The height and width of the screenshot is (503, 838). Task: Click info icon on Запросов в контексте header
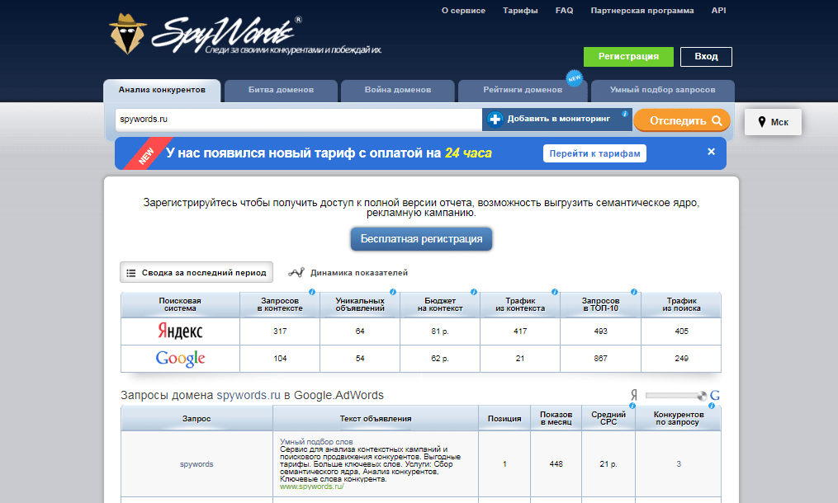(x=312, y=292)
